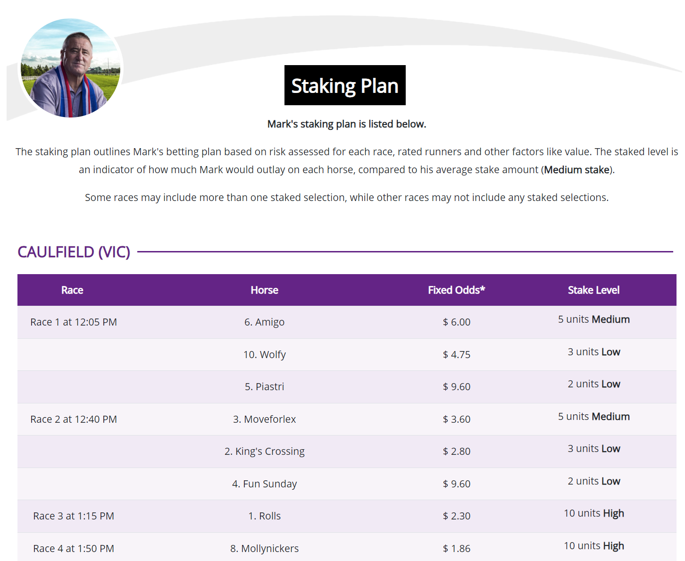This screenshot has width=685, height=561.
Task: Select the horse 2. King's Crossing
Action: click(264, 451)
